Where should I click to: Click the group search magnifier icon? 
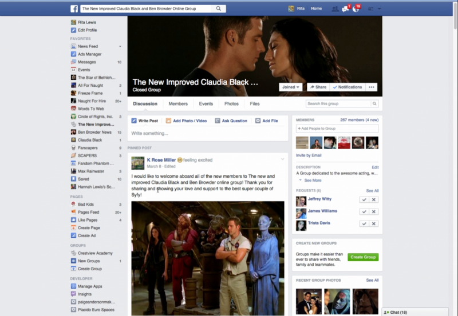[374, 104]
